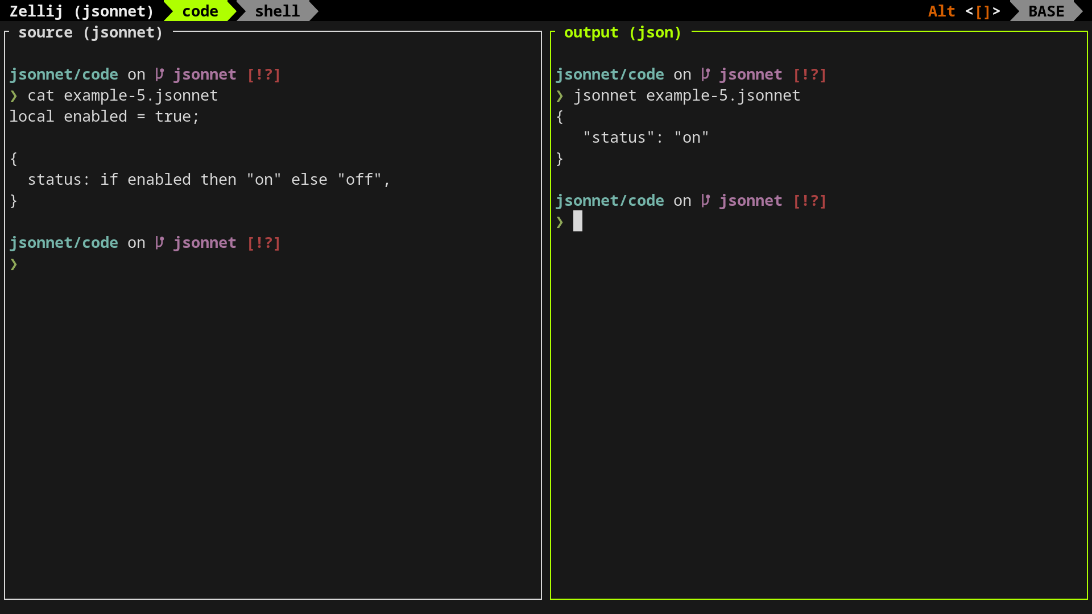The height and width of the screenshot is (614, 1092).
Task: Click jsonnet/code path in source pane's last prompt
Action: pyautogui.click(x=64, y=243)
